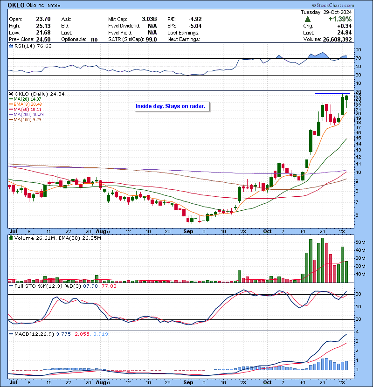Click the RSI(14) 76.62 label

click(x=33, y=46)
